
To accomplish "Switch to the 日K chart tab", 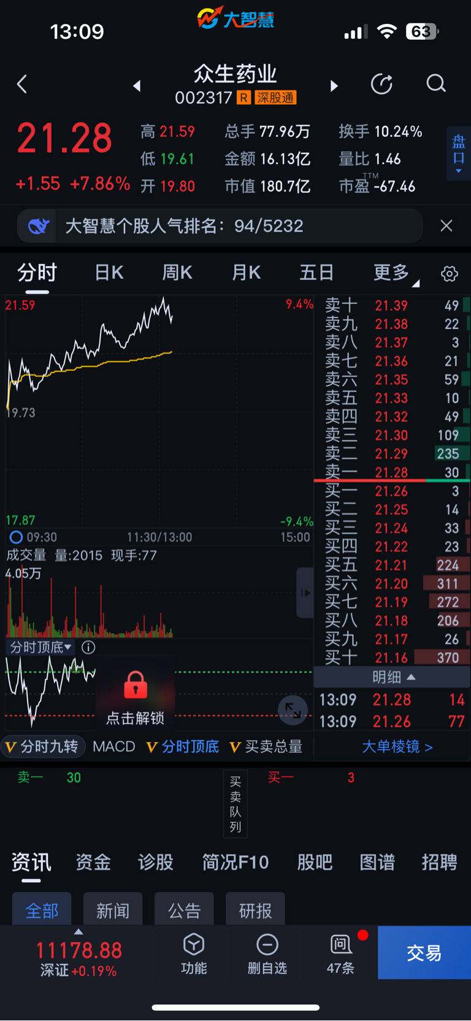I will [109, 273].
